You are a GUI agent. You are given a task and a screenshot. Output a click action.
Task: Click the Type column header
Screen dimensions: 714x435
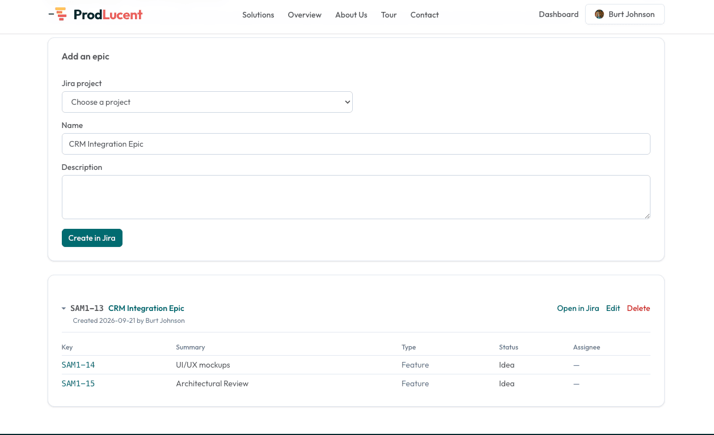coord(409,347)
